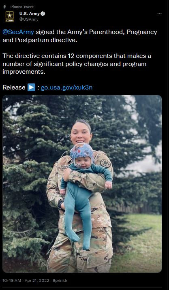The height and width of the screenshot is (290, 169).
Task: Click the @USArmy handle
Action: pyautogui.click(x=29, y=19)
